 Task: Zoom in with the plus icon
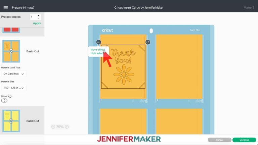coord(67,127)
